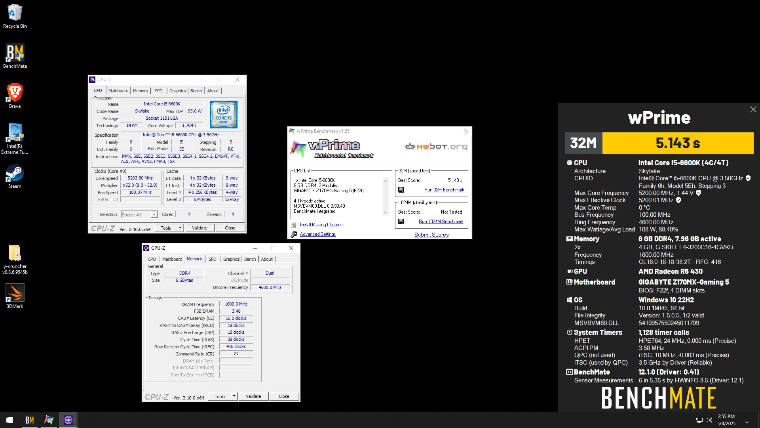
Task: Click save icon next to Run 32M Benchmark
Action: coord(401,190)
